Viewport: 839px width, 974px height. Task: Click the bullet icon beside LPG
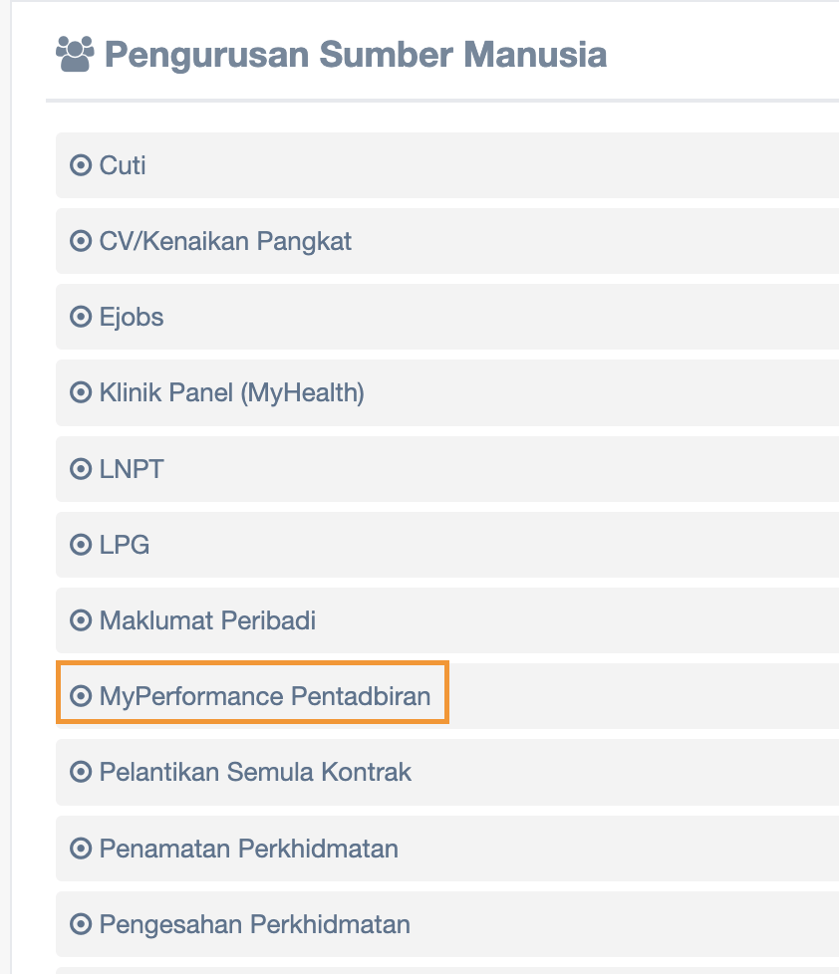point(81,545)
